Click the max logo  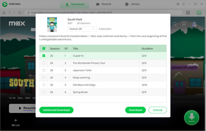pyautogui.click(x=17, y=23)
